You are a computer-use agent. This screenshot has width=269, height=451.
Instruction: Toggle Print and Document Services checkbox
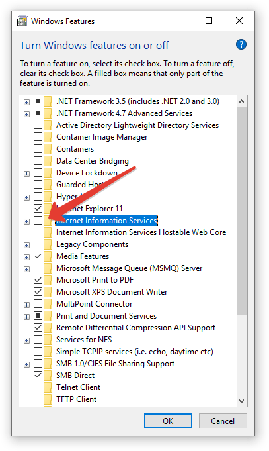pos(38,316)
